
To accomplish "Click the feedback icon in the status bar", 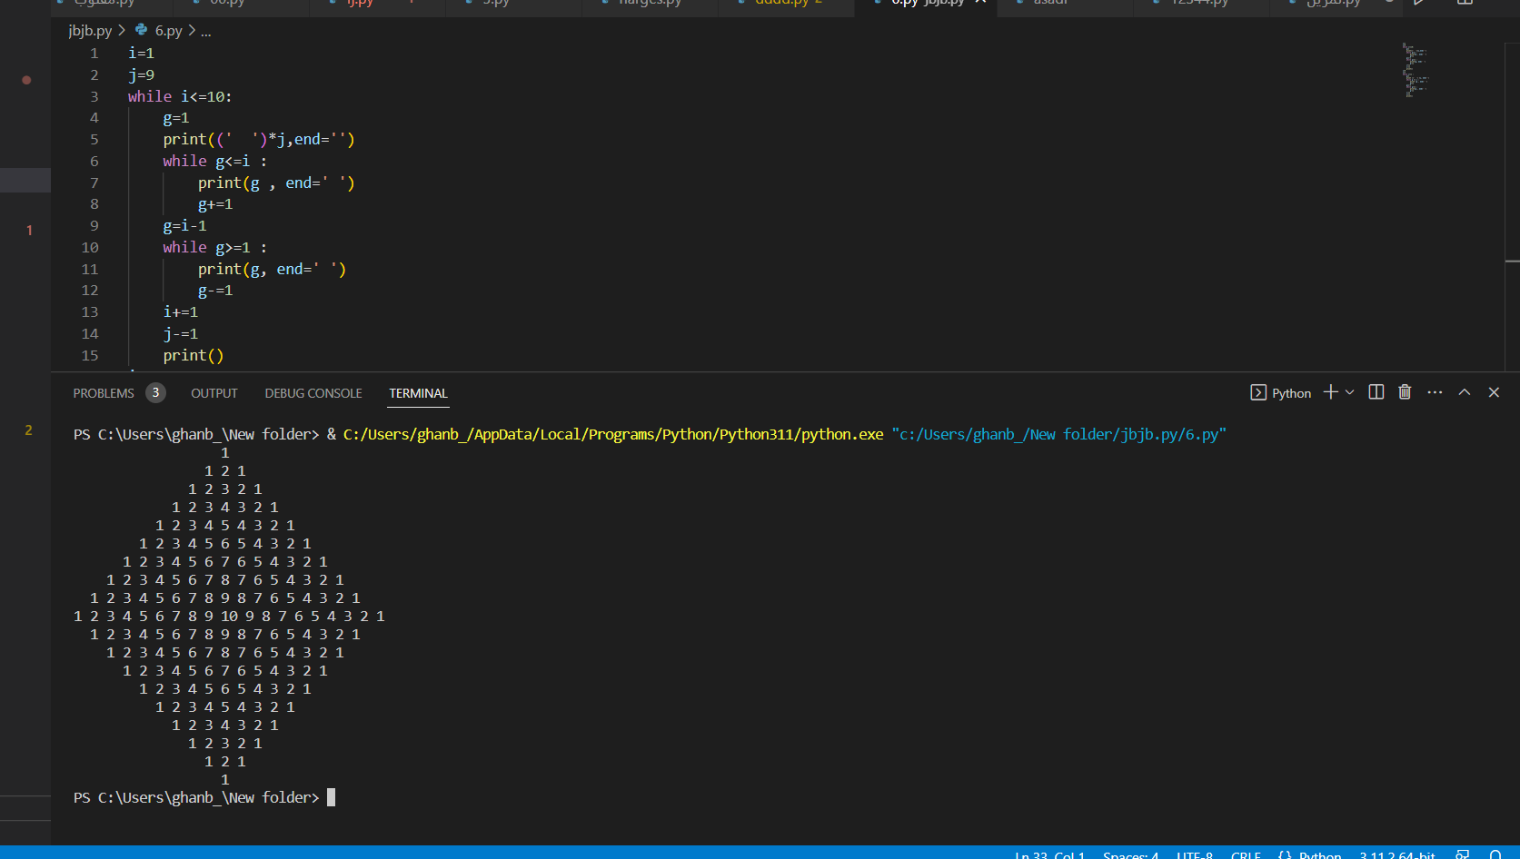I will [1463, 854].
